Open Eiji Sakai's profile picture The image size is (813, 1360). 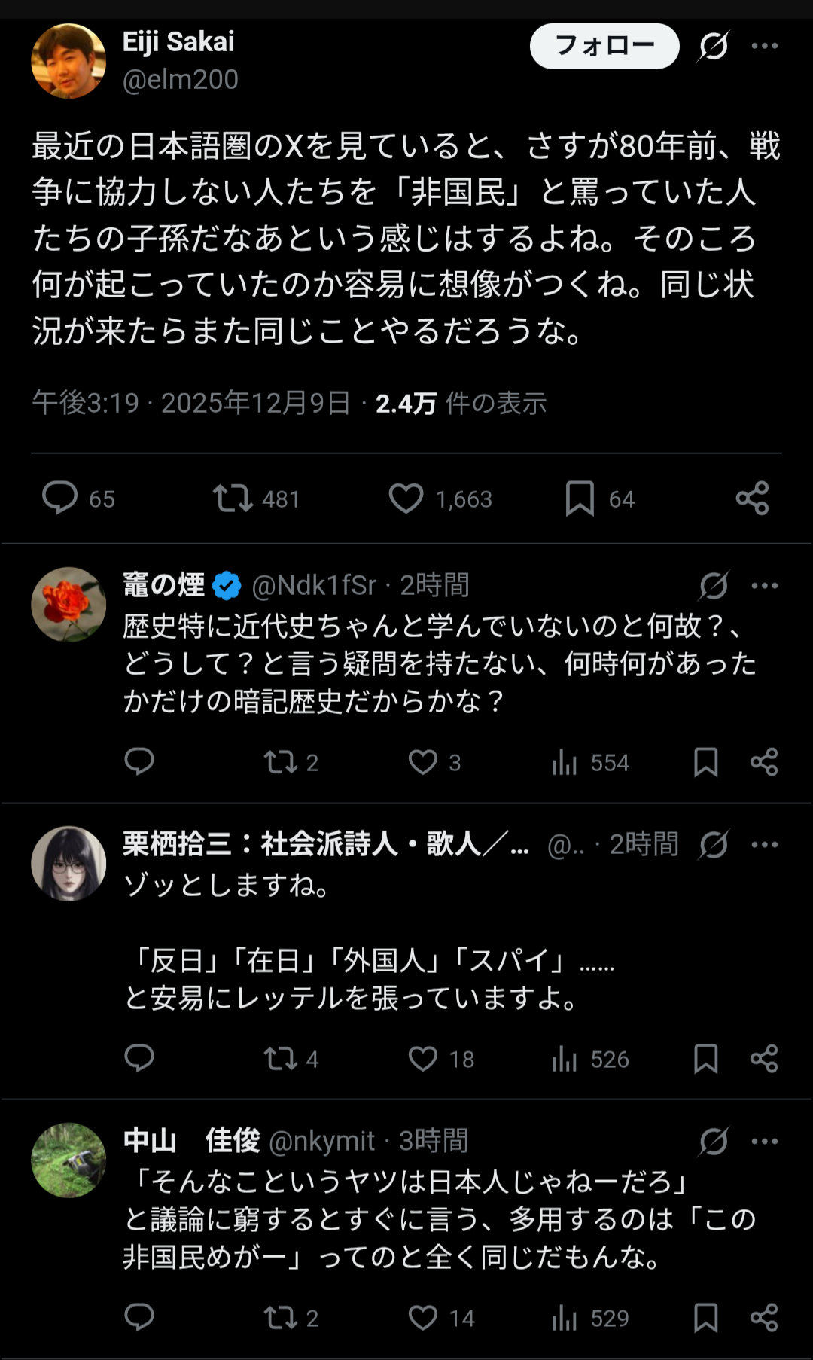pos(69,61)
